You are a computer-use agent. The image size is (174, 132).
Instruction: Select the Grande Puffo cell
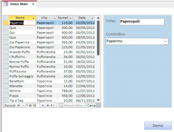[x=22, y=52]
